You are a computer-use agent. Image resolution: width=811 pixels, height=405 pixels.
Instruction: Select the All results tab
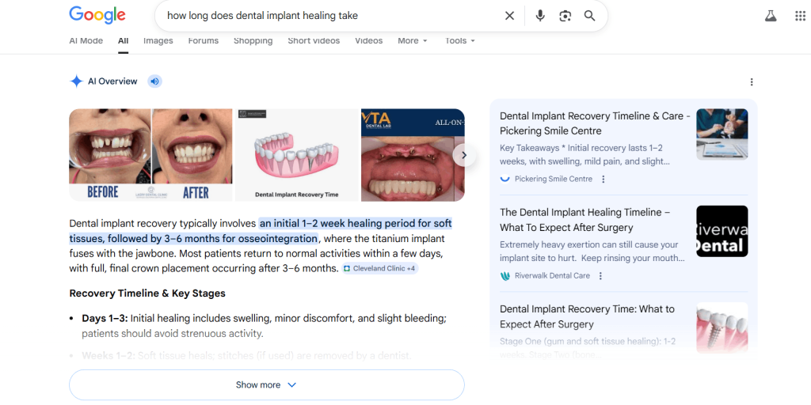click(123, 41)
